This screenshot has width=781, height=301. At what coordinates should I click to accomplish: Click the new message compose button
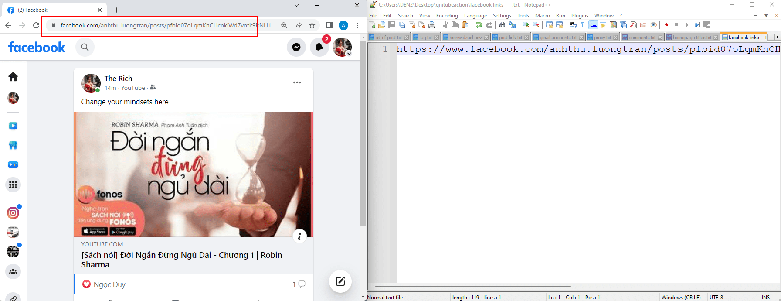click(340, 281)
